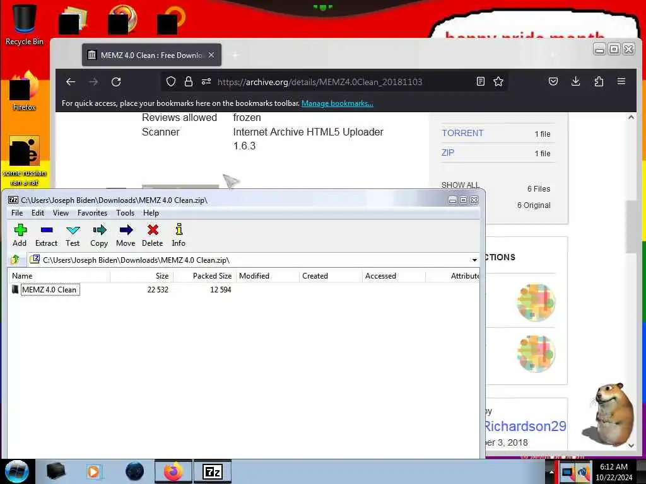Download the ZIP option
The height and width of the screenshot is (484, 646).
click(448, 153)
